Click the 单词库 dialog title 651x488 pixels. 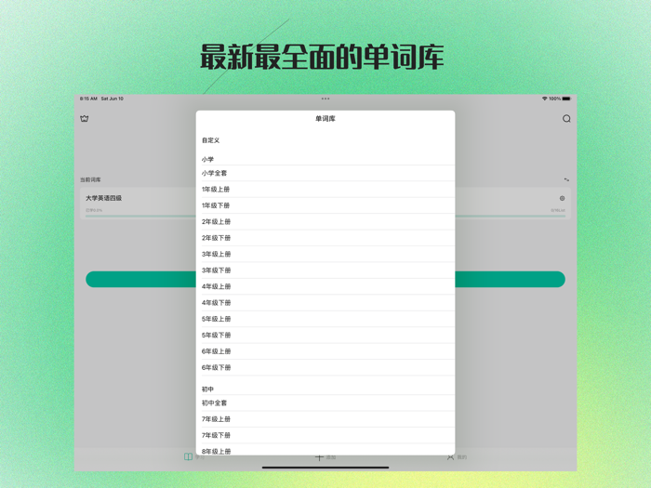click(x=325, y=119)
